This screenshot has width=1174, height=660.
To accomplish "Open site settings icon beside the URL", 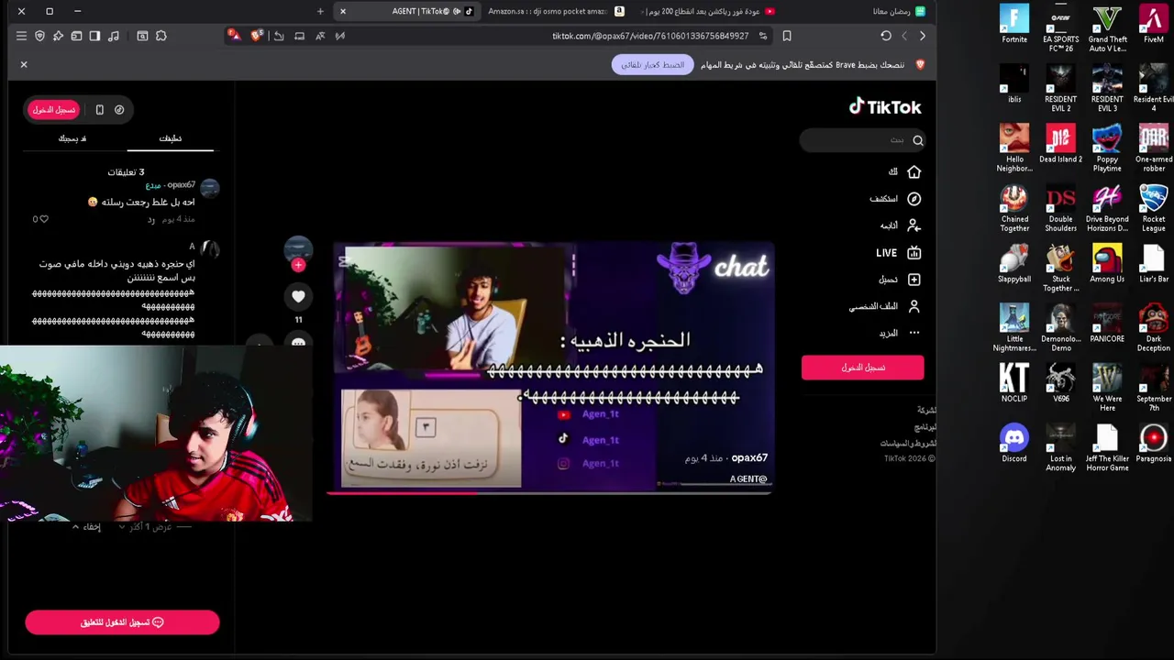I will pos(763,36).
